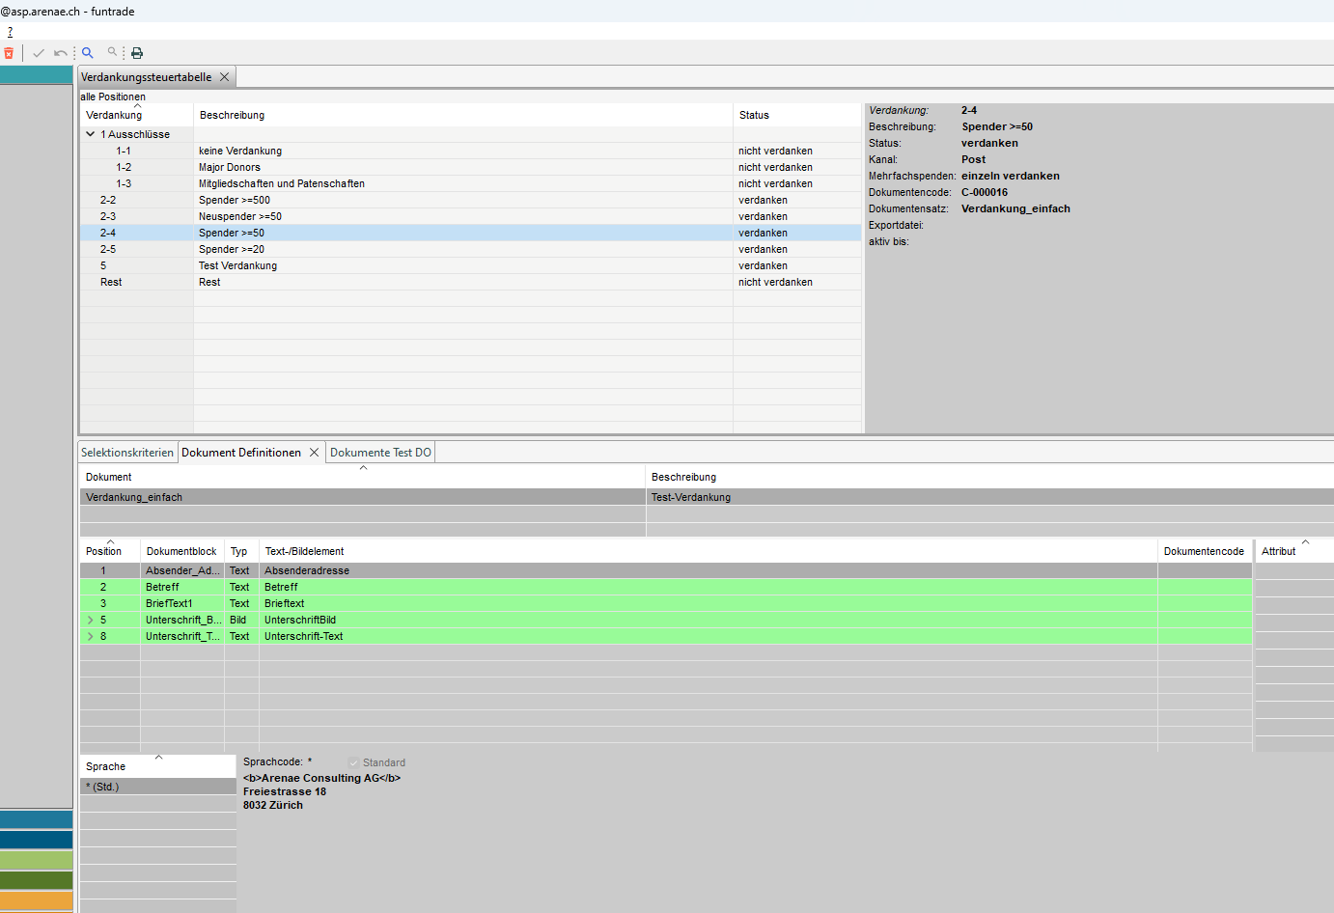Select the Verdankung_einfach document row
The width and height of the screenshot is (1334, 913).
click(x=134, y=498)
